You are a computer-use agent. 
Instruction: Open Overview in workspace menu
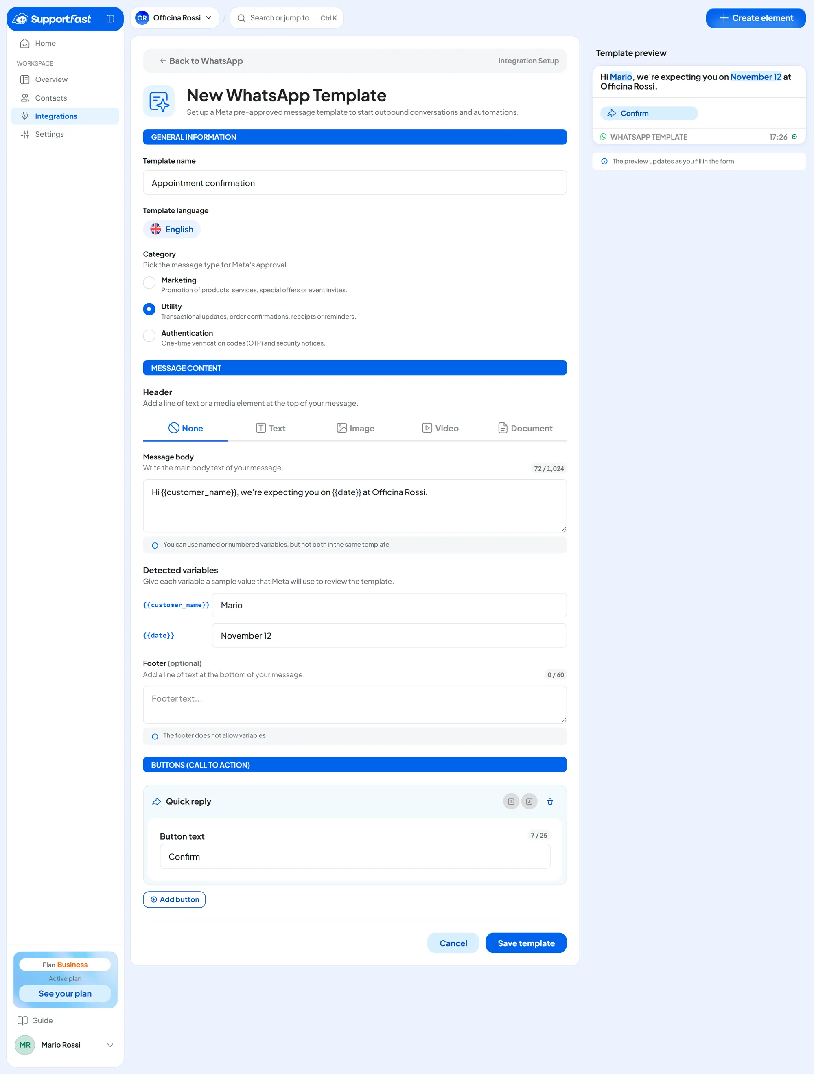pos(65,80)
